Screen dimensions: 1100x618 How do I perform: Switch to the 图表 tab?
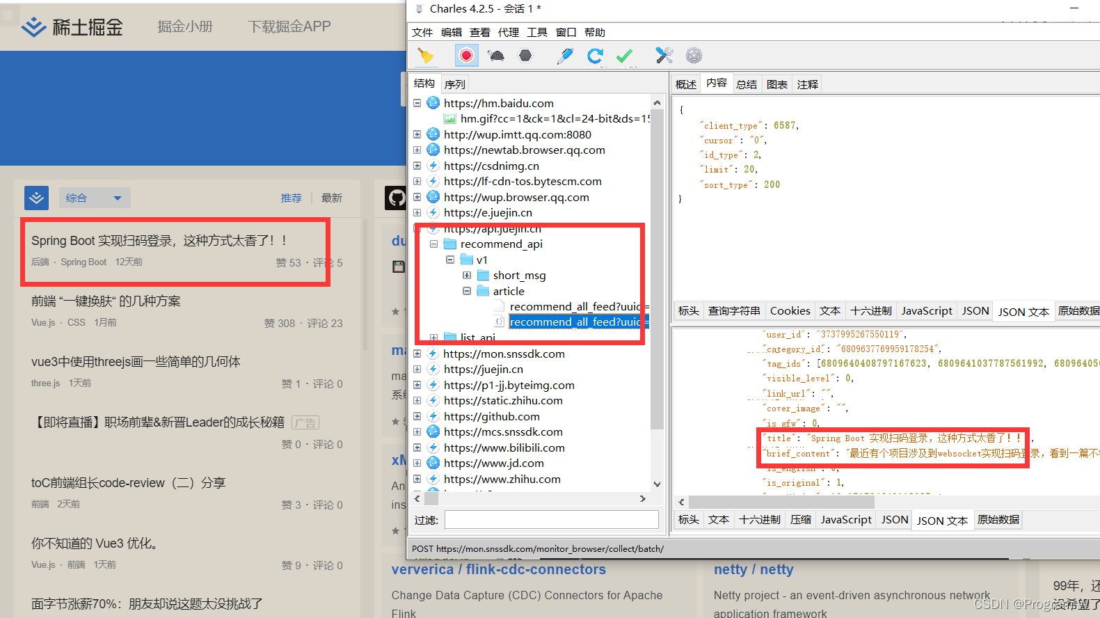777,84
